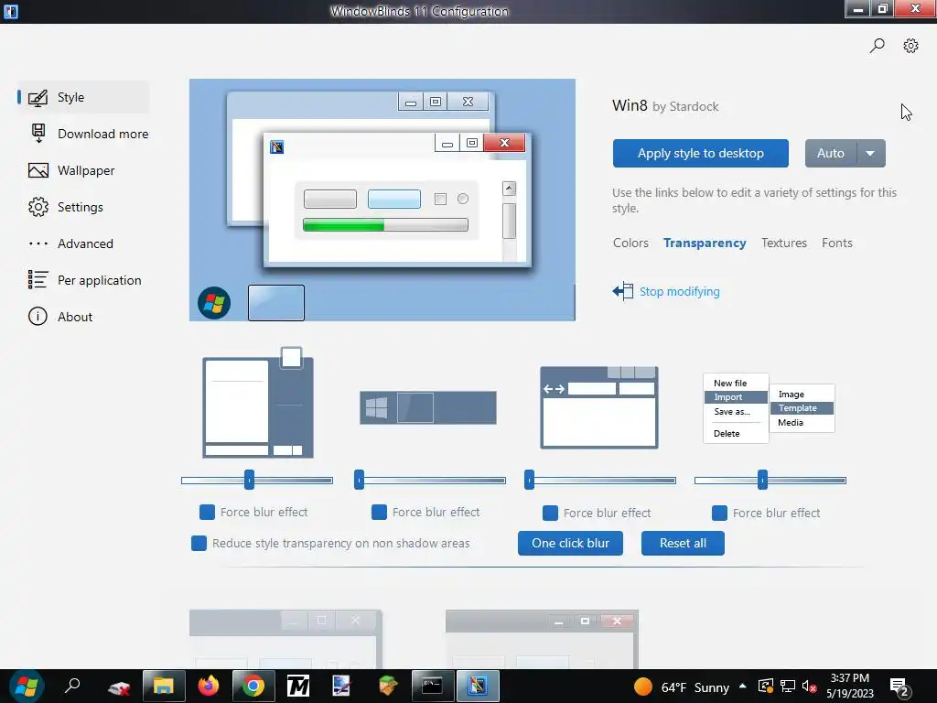937x703 pixels.
Task: Toggle Force blur effect under taskbar preview
Action: 379,512
